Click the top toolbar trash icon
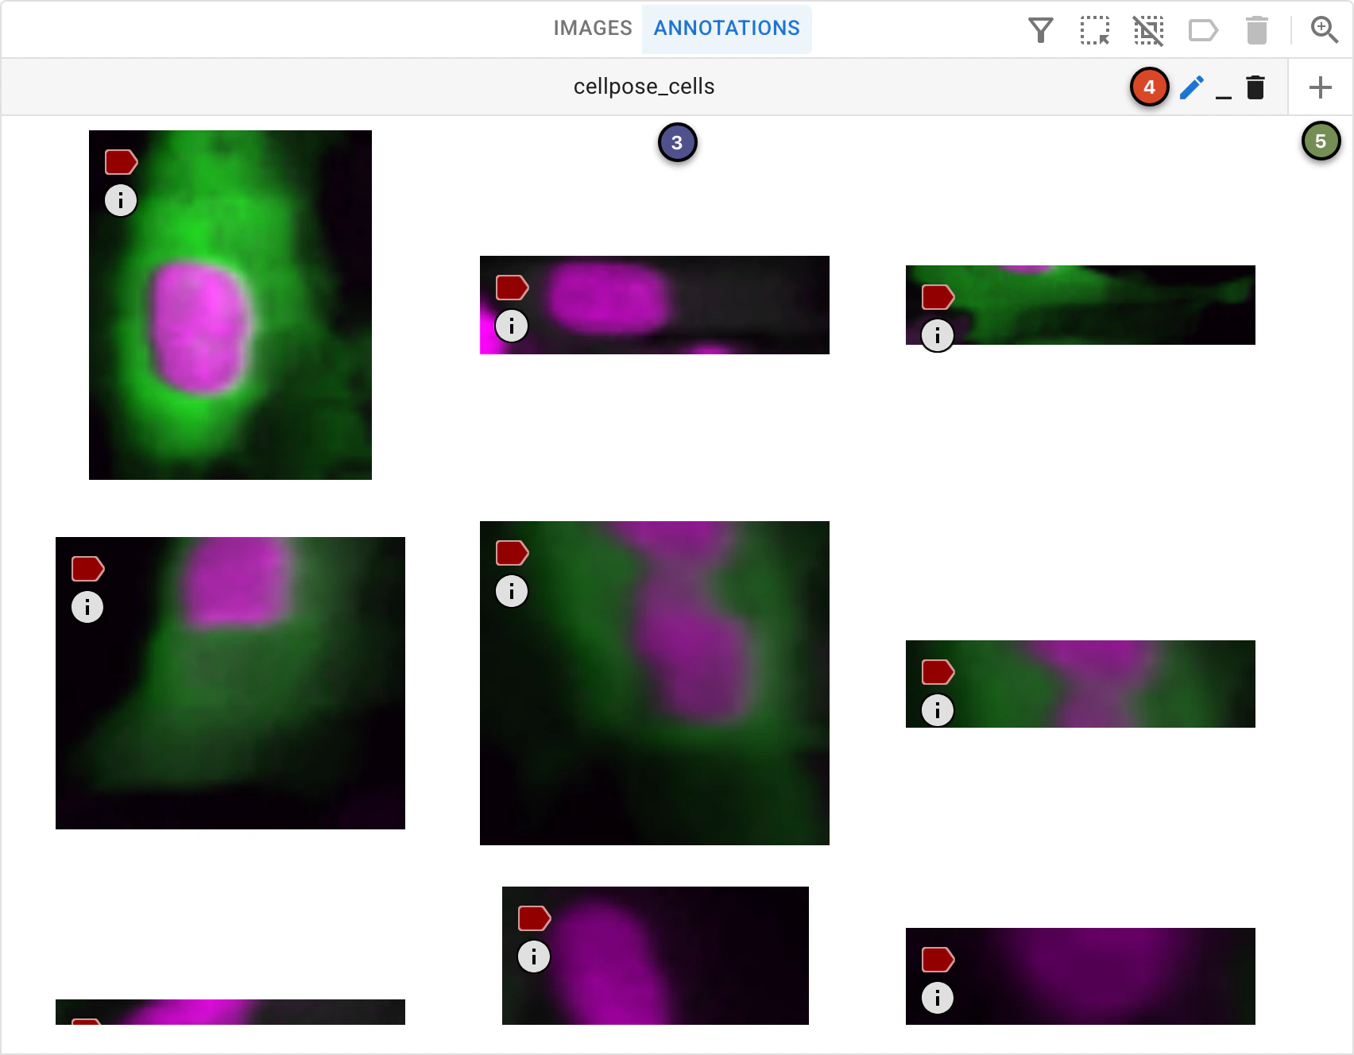This screenshot has height=1055, width=1354. (x=1257, y=30)
